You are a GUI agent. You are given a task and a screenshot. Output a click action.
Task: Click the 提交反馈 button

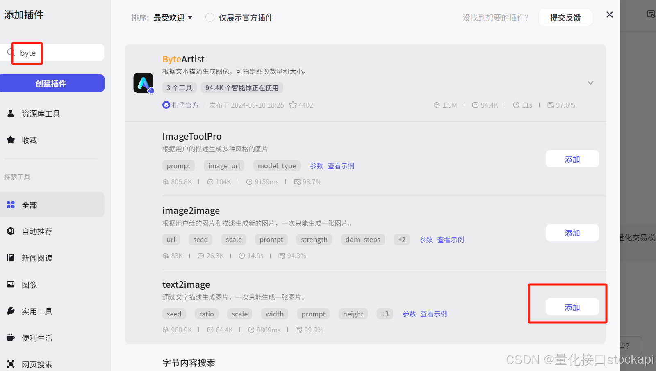coord(565,18)
